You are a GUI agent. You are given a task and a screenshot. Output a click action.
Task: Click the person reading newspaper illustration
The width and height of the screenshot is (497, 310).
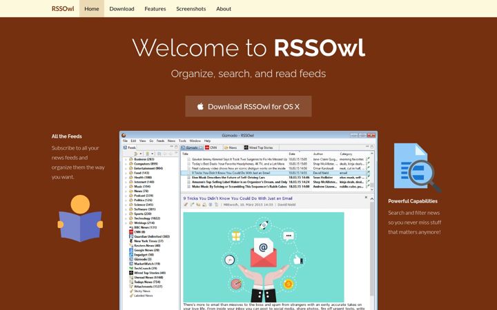coord(80,218)
